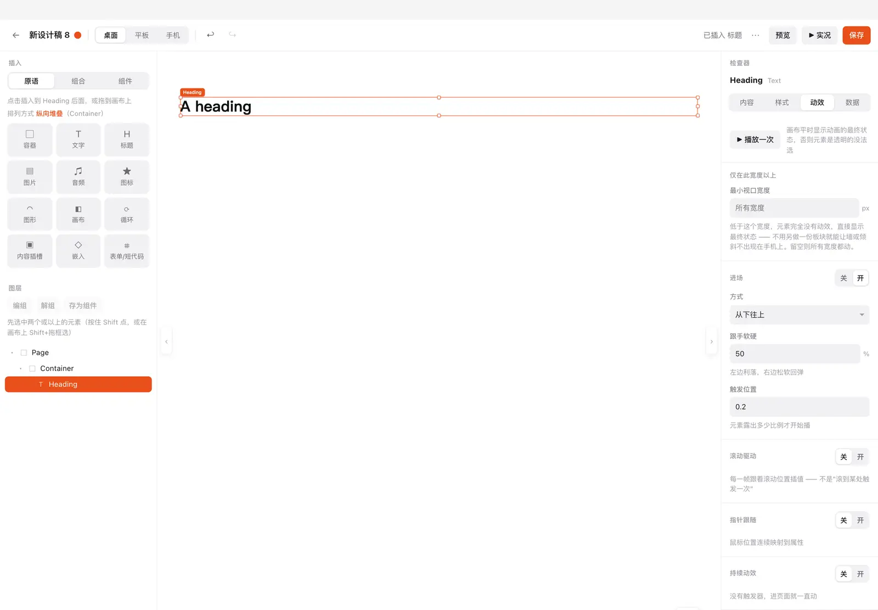
Task: Open the three-dot more options menu
Action: [756, 35]
